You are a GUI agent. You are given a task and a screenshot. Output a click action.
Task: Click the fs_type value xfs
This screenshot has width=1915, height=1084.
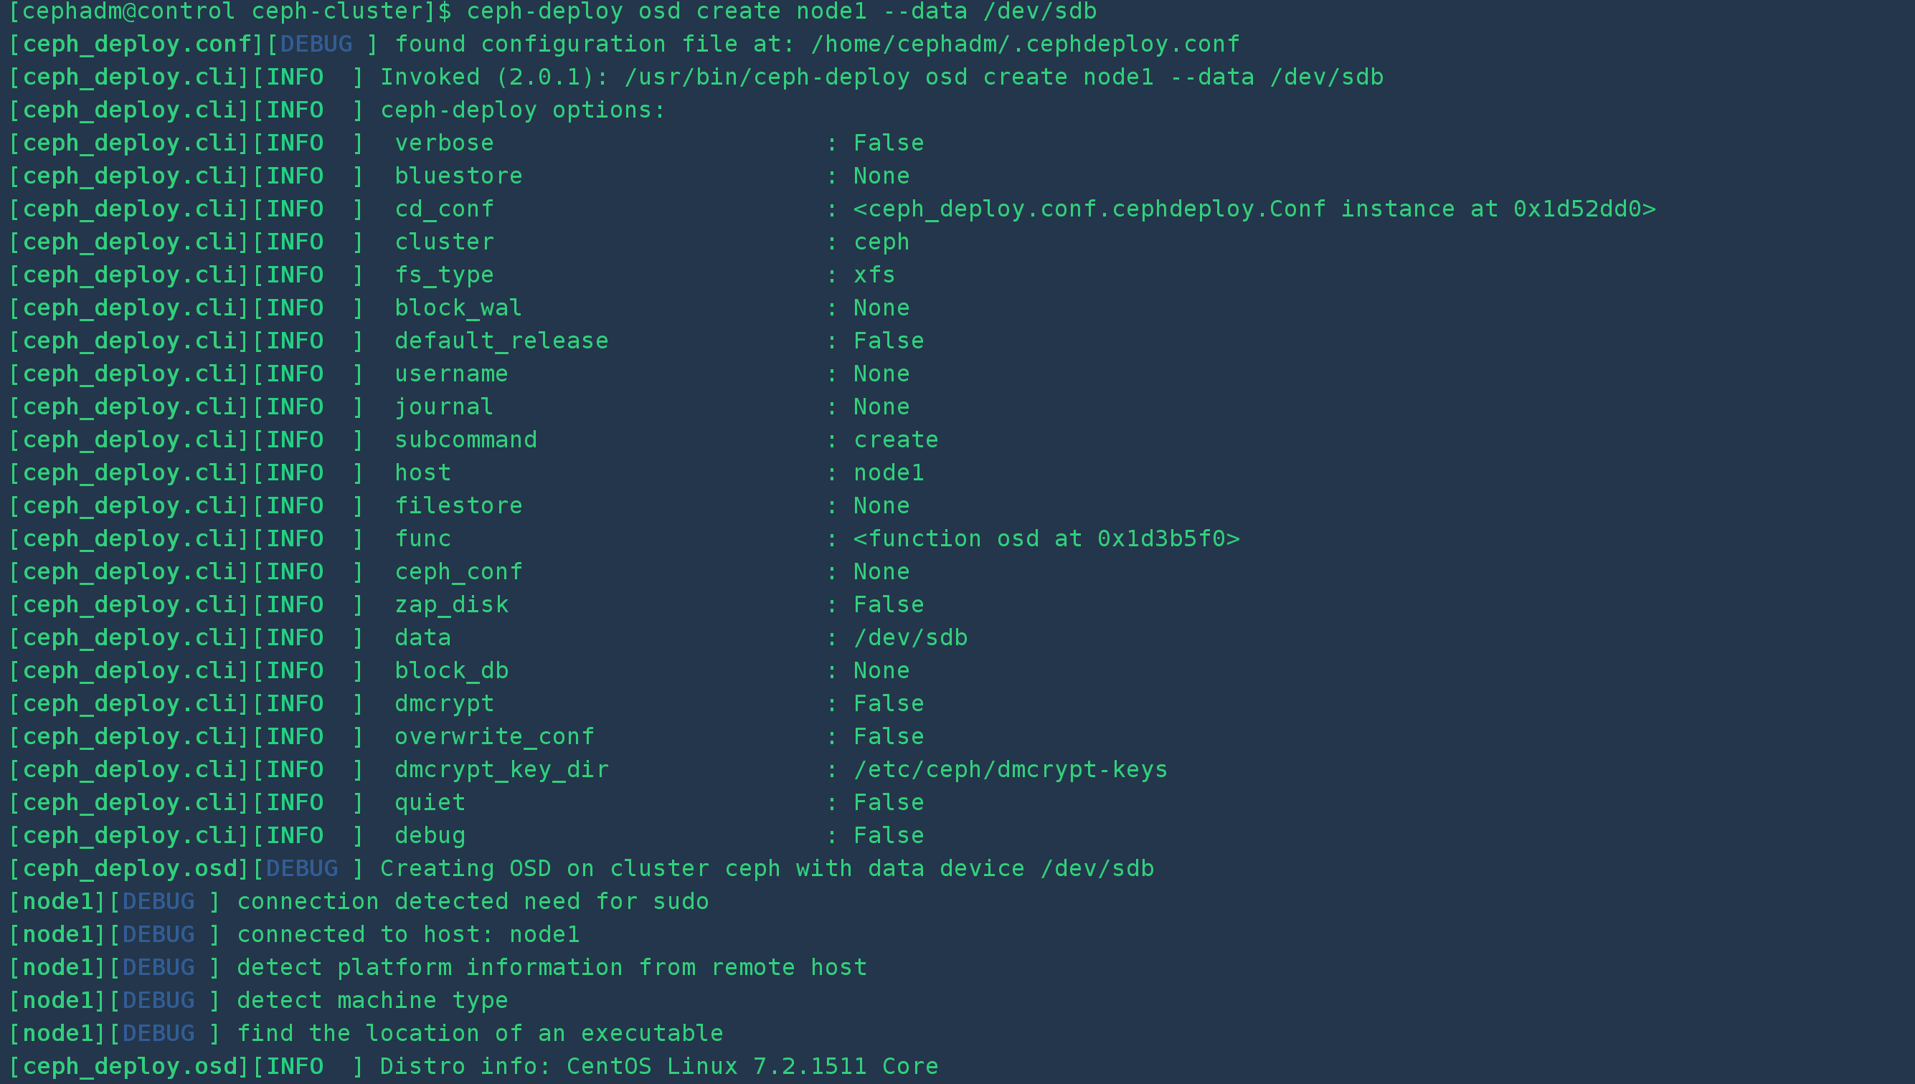pos(874,275)
